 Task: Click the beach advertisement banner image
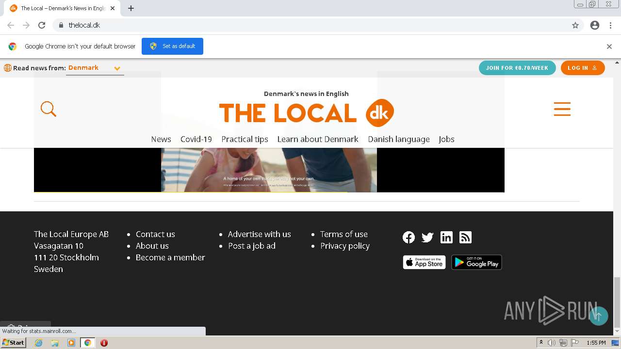269,170
